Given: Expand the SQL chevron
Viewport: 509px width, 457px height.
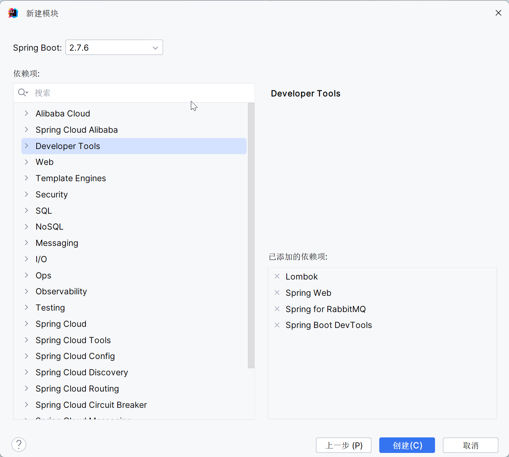Looking at the screenshot, I should point(26,210).
